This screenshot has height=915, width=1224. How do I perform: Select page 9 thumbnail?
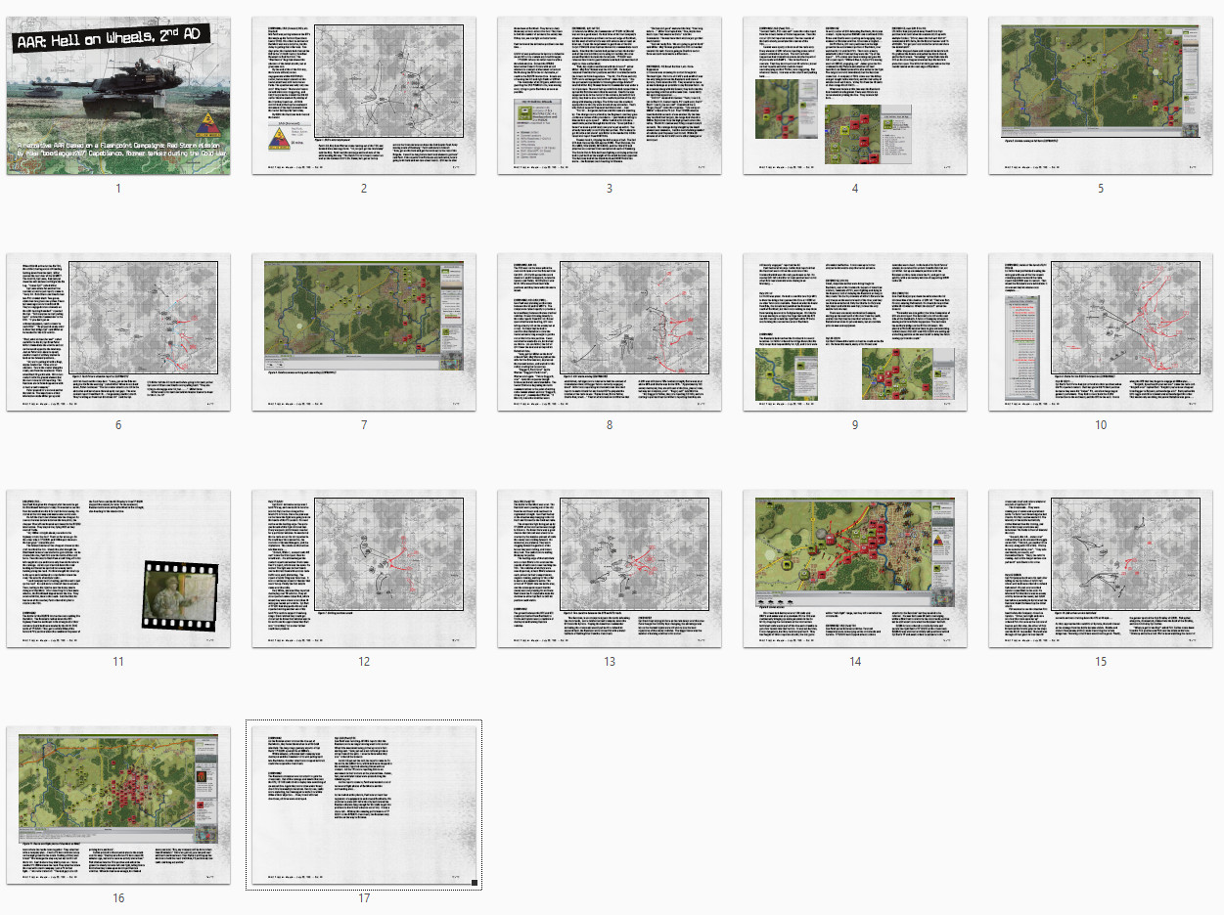click(x=855, y=332)
